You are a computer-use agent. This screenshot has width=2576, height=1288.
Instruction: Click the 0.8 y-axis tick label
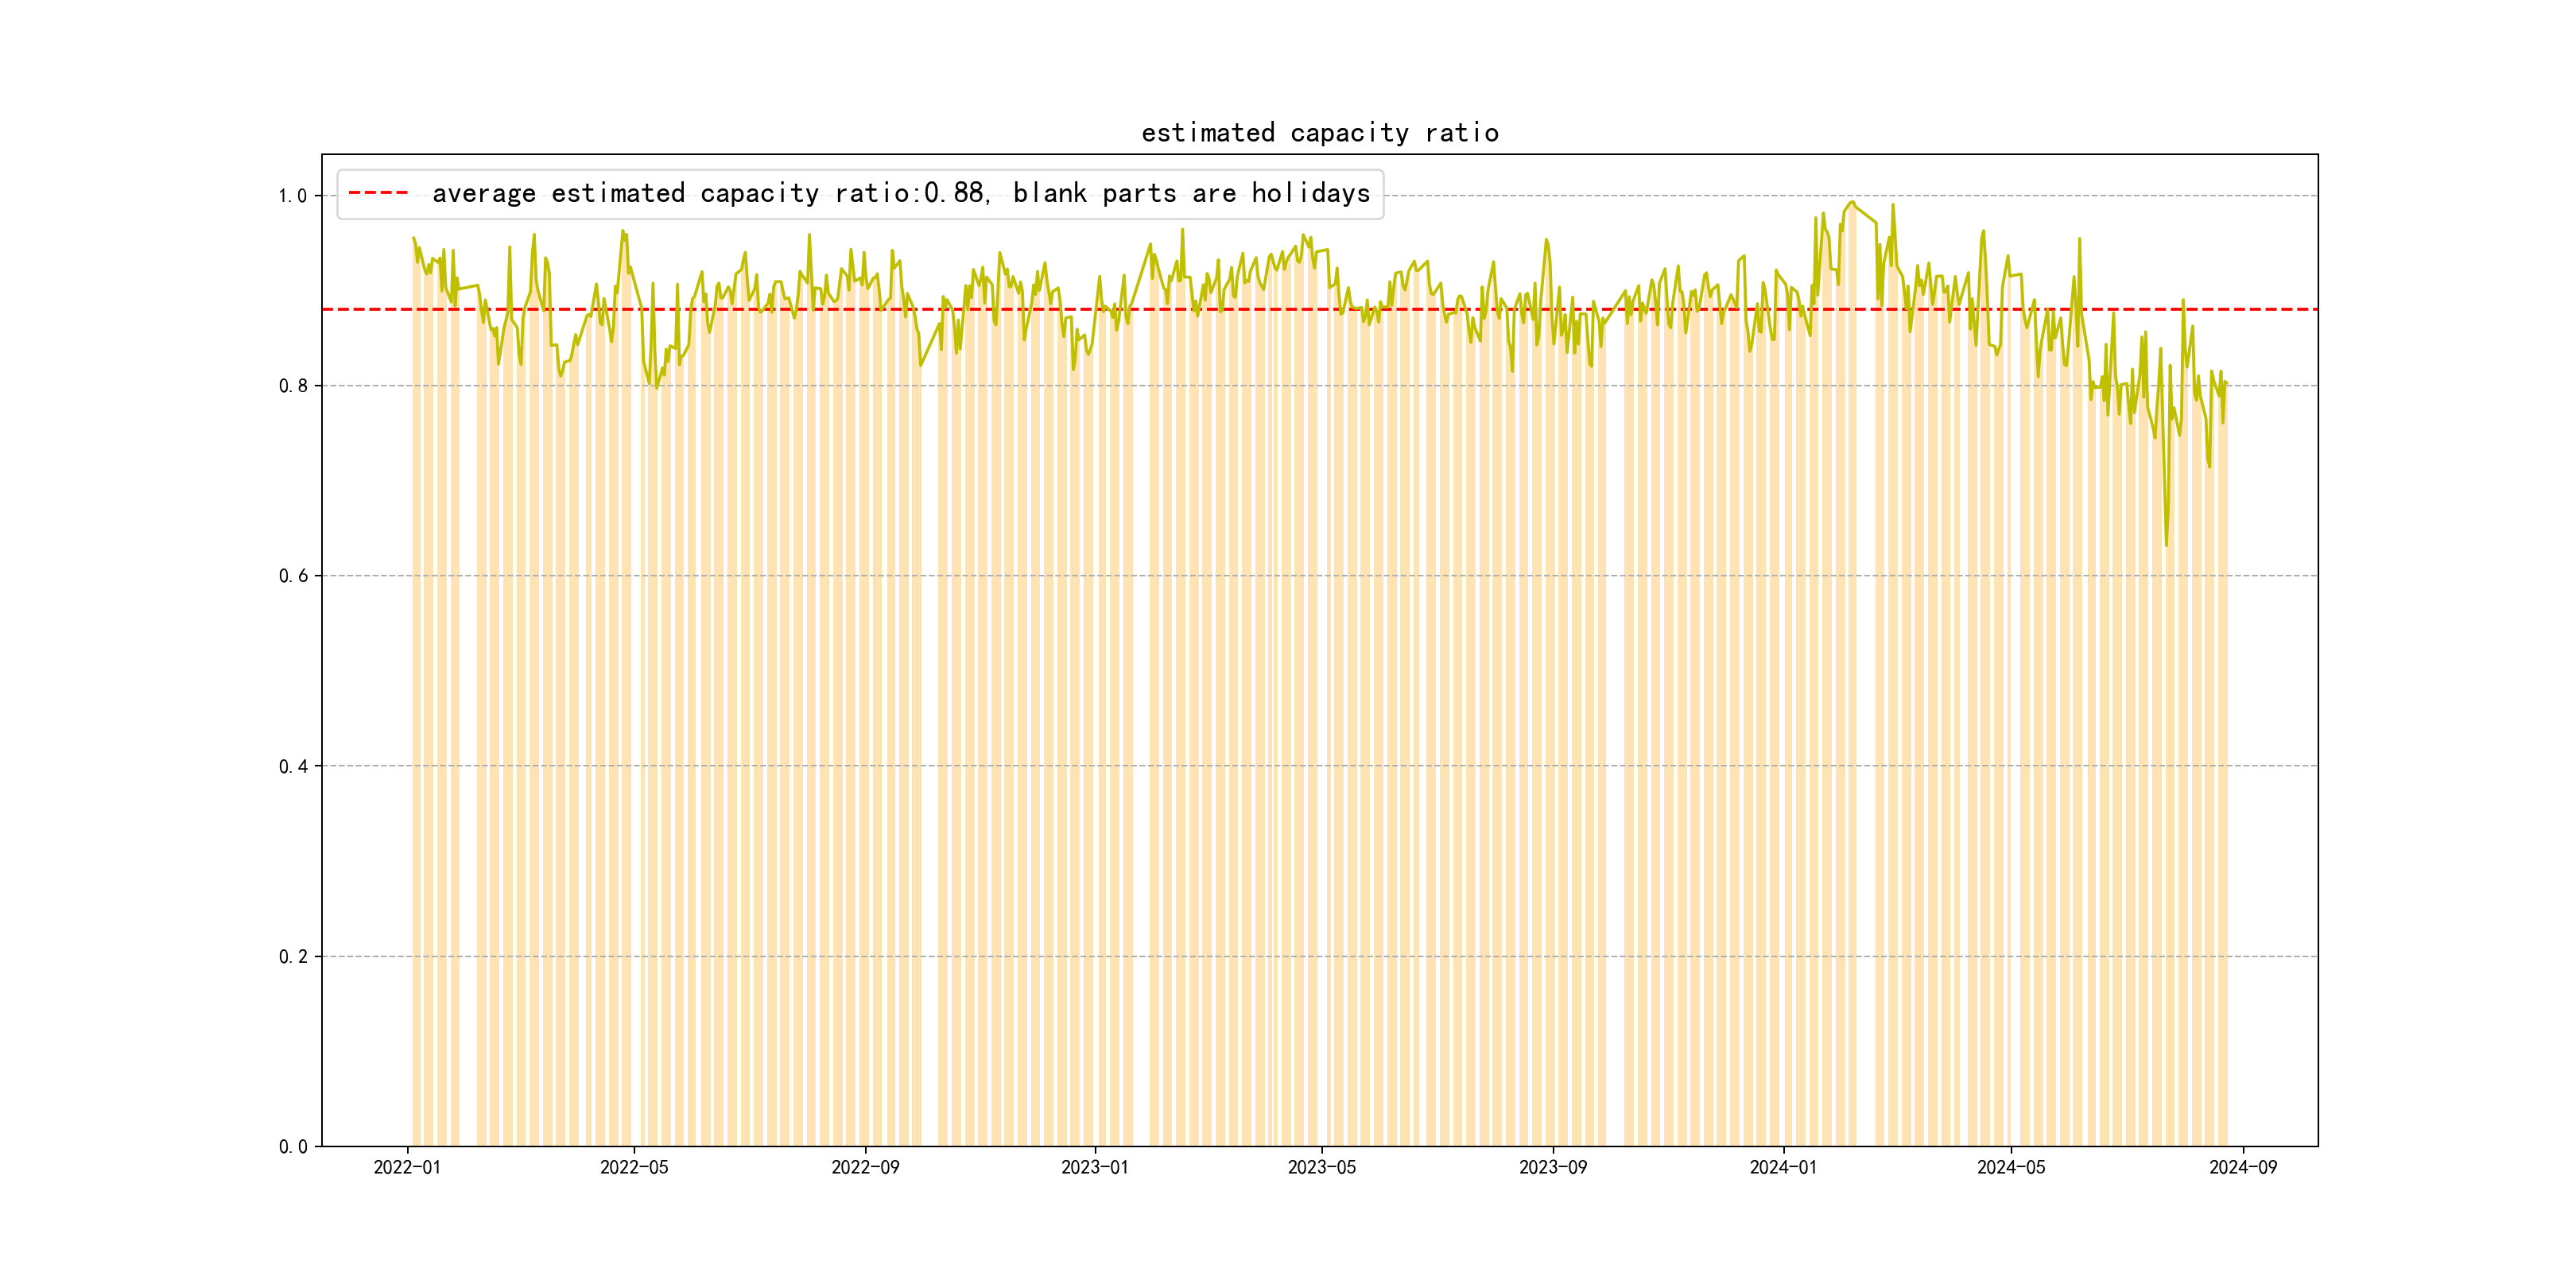click(292, 386)
